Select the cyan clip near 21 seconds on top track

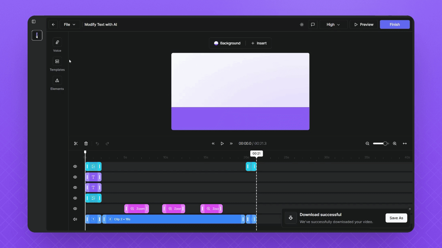coord(251,166)
